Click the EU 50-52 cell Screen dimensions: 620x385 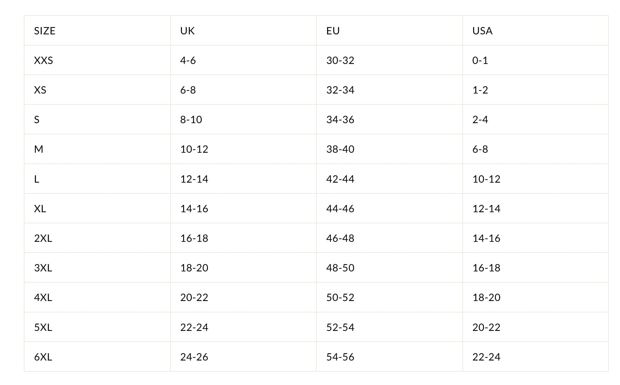coord(340,297)
